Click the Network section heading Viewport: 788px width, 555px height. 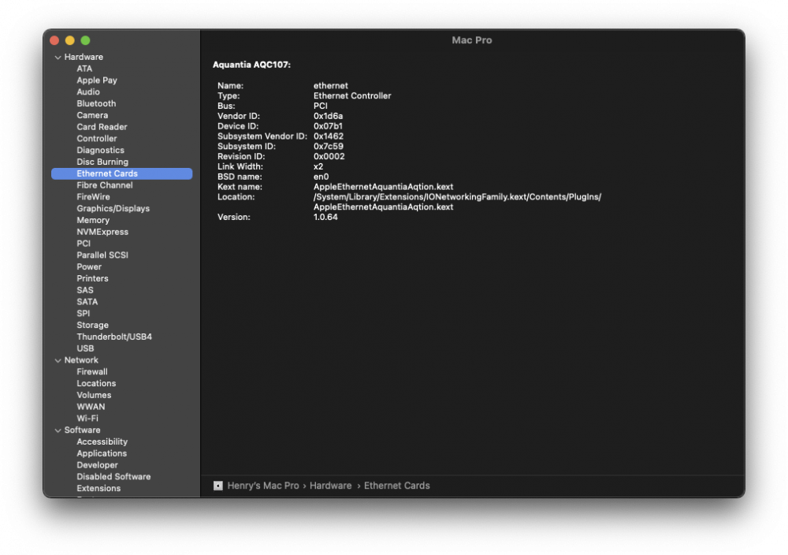(x=81, y=360)
